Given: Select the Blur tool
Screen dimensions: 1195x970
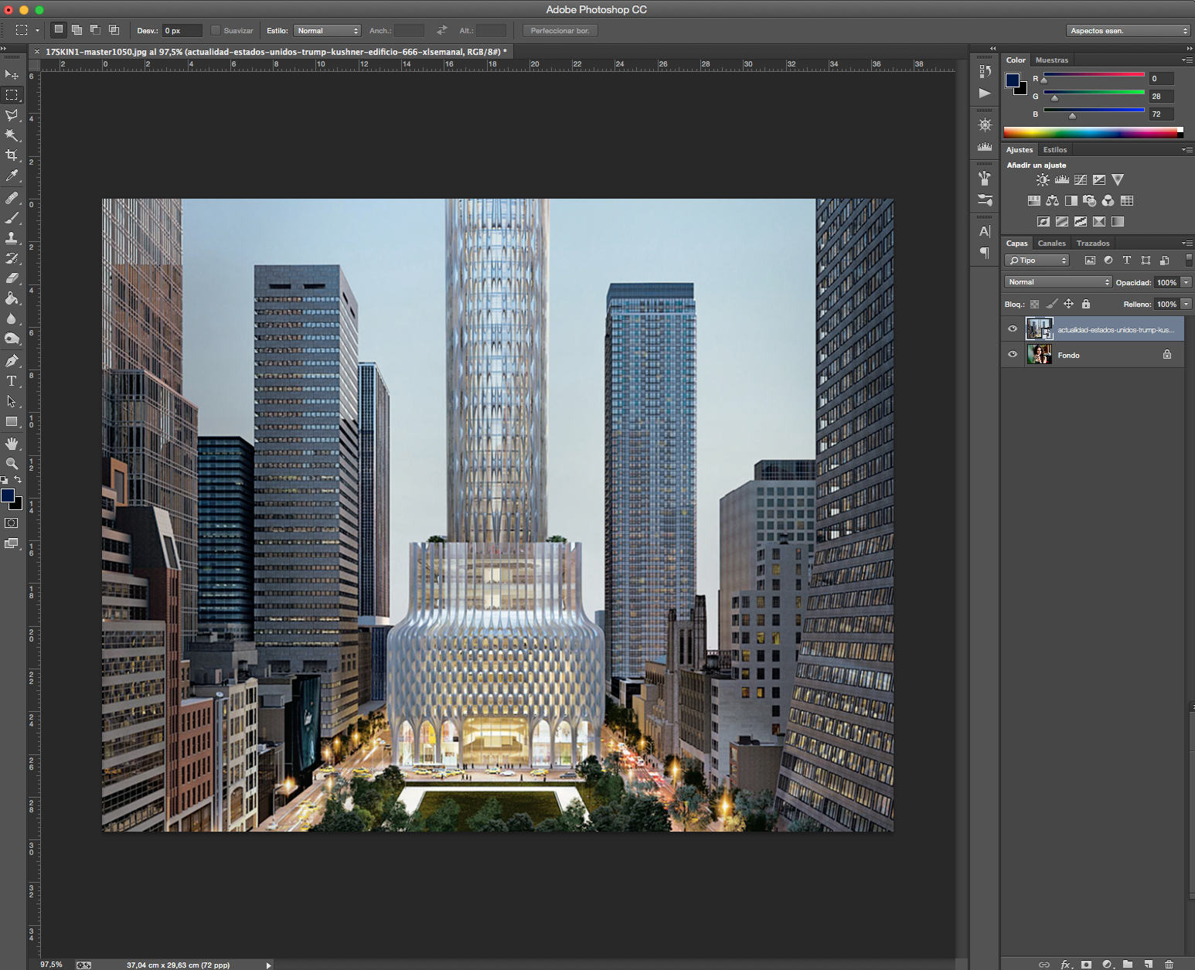Looking at the screenshot, I should coord(12,318).
